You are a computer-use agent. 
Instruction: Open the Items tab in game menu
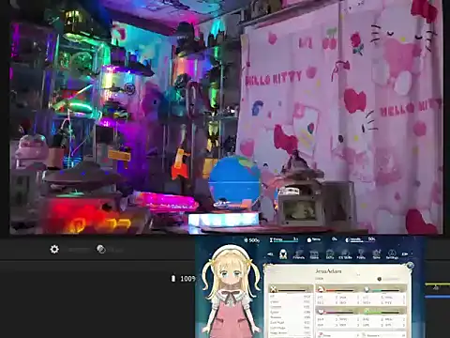[x=314, y=254]
